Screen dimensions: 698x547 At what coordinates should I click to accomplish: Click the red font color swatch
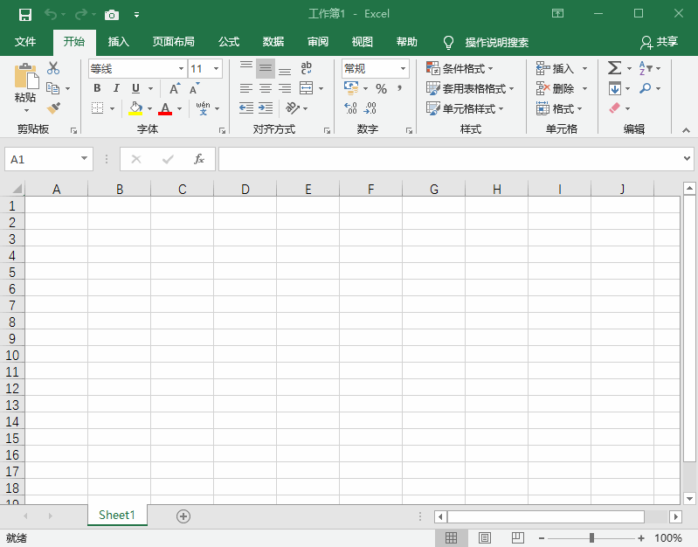165,108
